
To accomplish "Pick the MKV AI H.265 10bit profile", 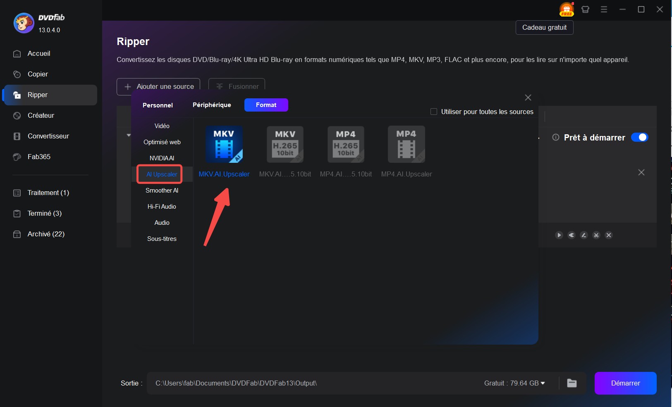I will point(285,145).
